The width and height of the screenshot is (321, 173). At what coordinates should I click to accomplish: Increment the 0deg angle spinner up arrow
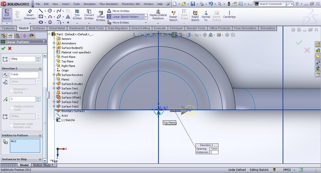pyautogui.click(x=38, y=57)
